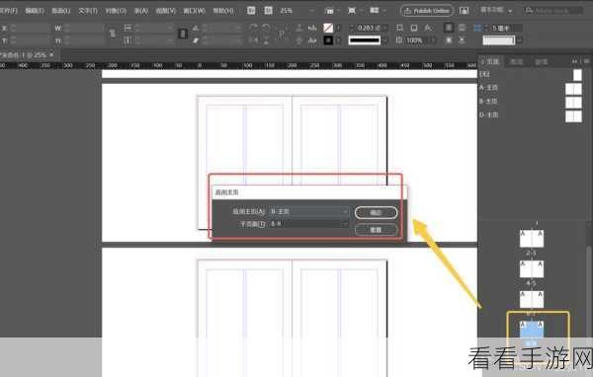The height and width of the screenshot is (377, 593).
Task: Click the opacity icon beside 100%
Action: click(399, 40)
